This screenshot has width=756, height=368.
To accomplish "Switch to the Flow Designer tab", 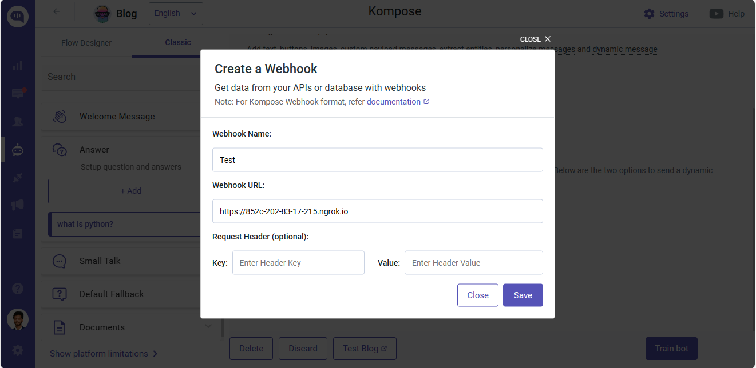I will [86, 43].
